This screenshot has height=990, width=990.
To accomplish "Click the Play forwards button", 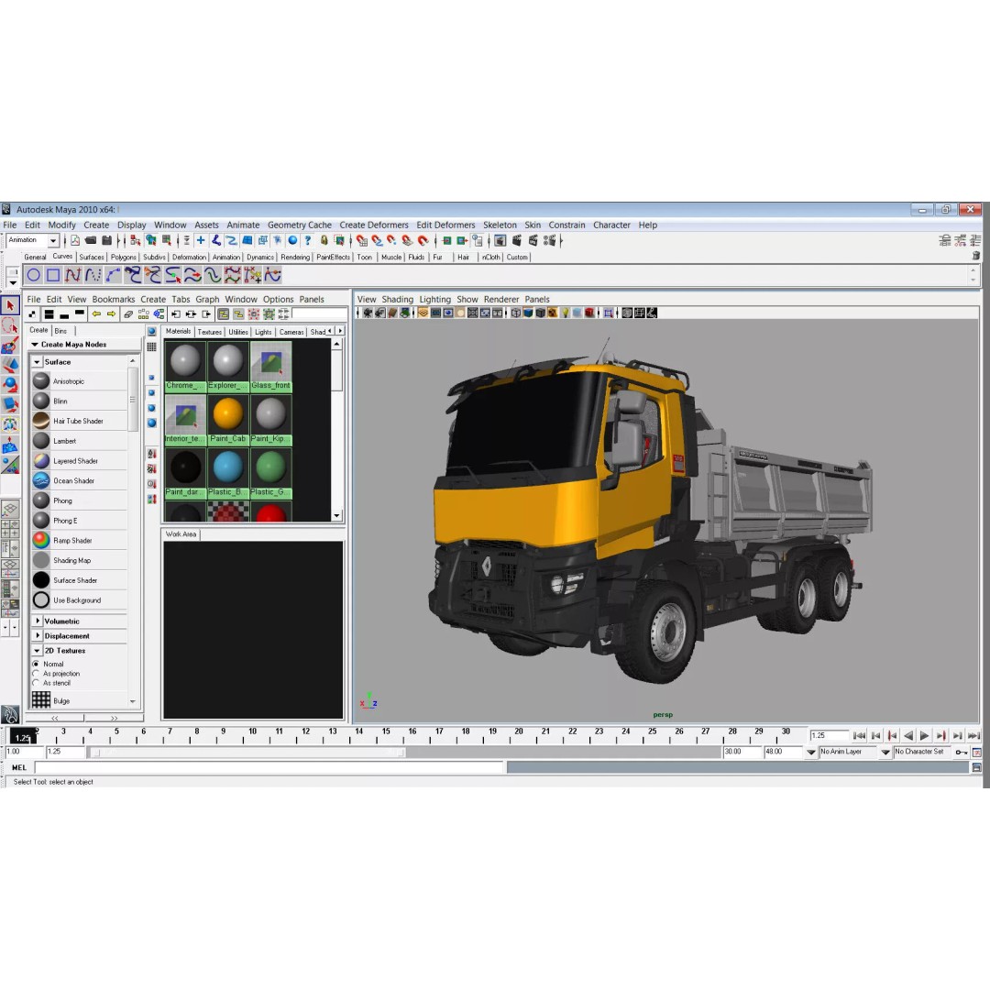I will (924, 735).
